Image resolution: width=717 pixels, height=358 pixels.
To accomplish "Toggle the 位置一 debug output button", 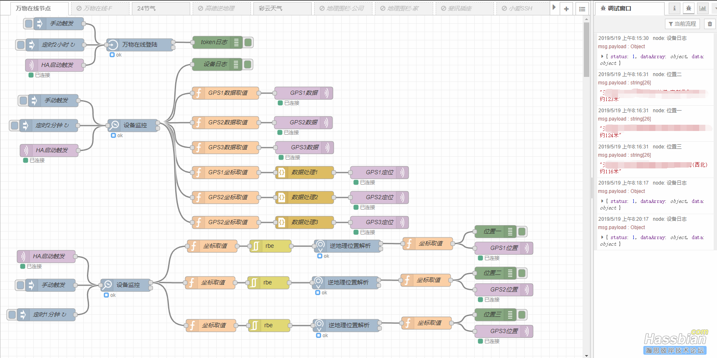I will pos(522,231).
